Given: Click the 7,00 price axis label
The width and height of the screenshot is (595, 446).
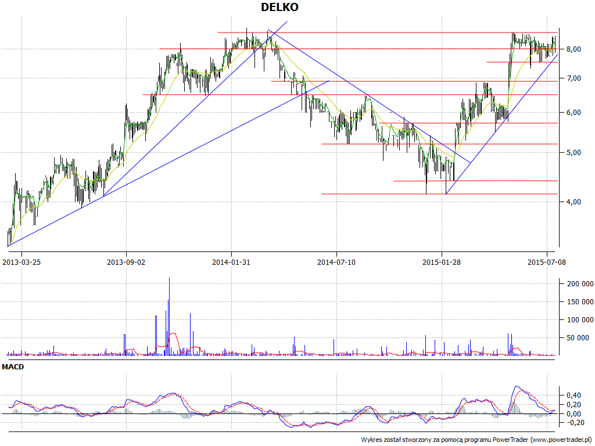Looking at the screenshot, I should [574, 78].
